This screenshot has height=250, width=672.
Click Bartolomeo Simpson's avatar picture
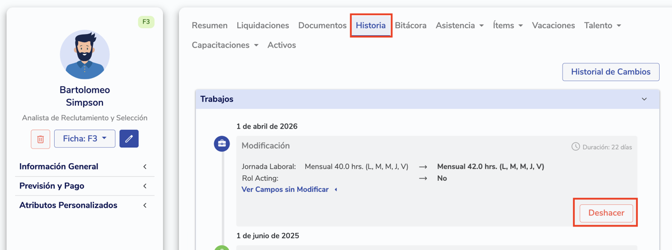point(85,55)
